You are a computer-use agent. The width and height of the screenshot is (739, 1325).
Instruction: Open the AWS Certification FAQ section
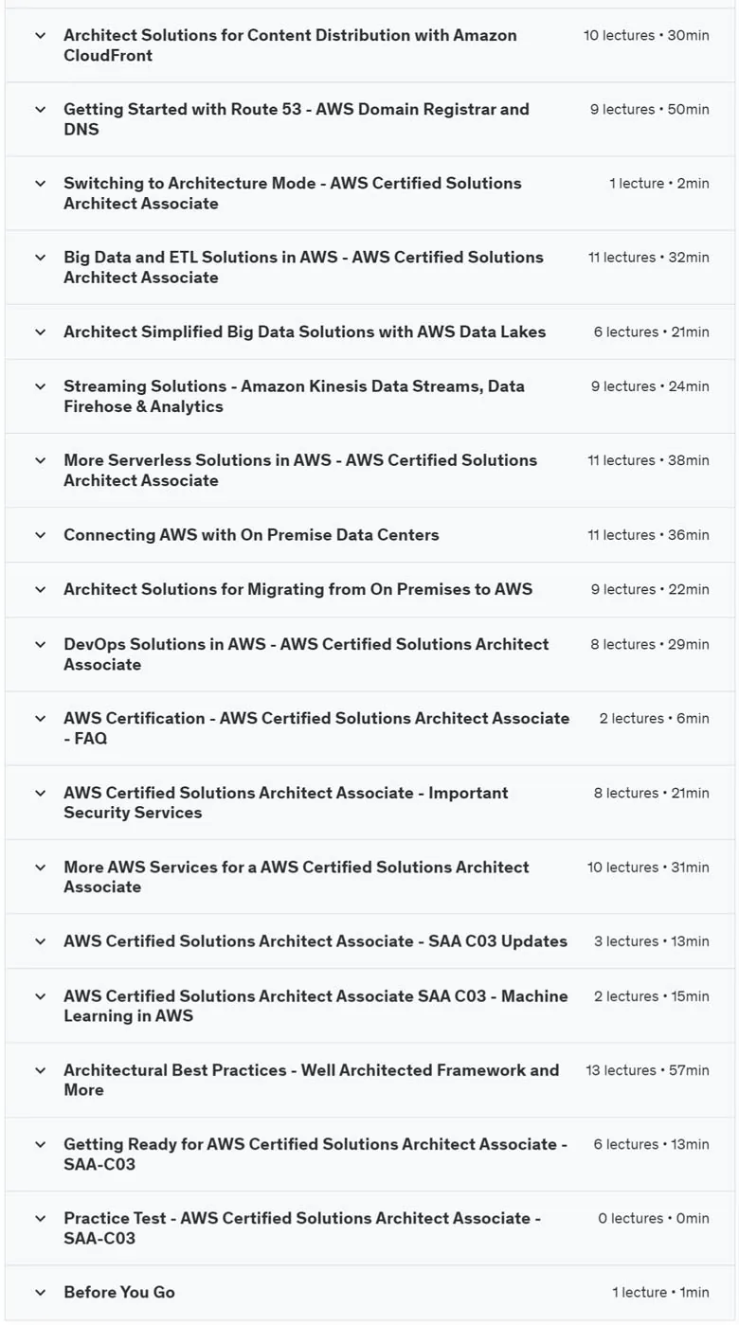click(x=369, y=728)
